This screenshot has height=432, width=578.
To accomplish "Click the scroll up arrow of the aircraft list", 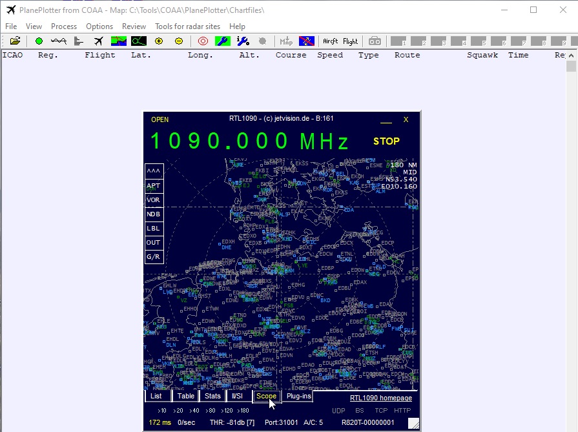I will [x=572, y=56].
